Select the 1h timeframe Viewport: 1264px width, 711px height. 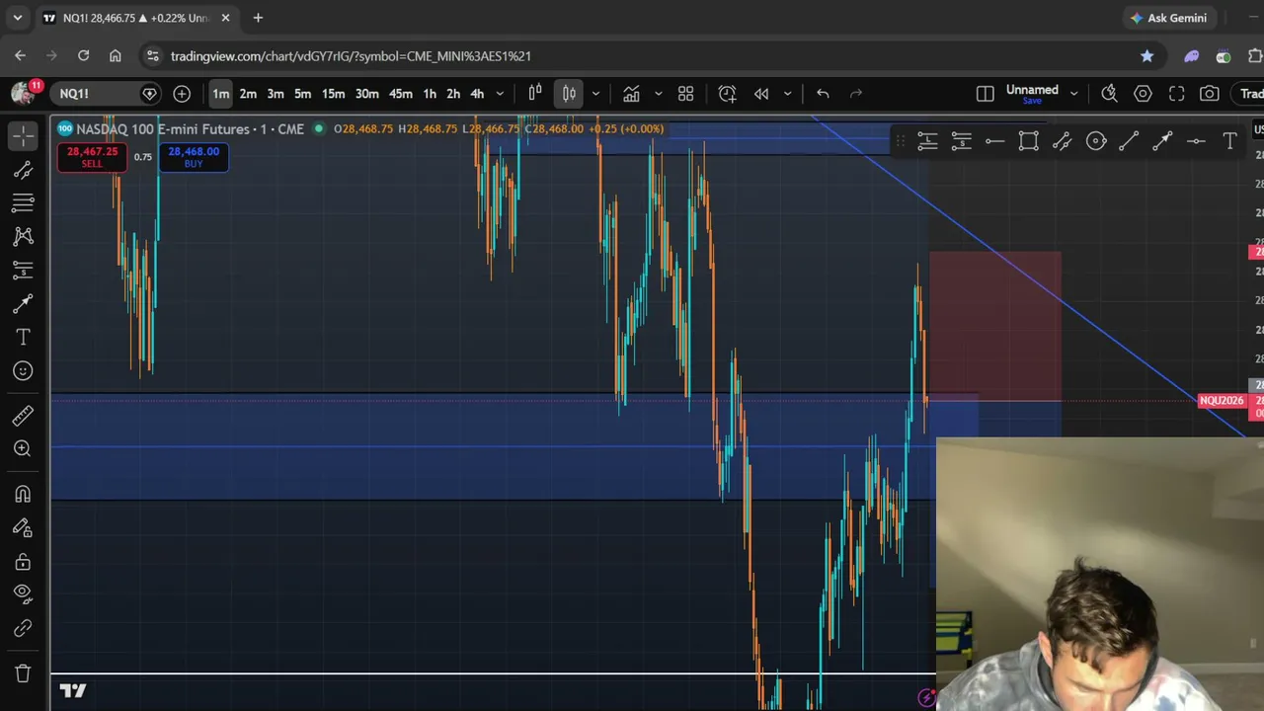point(430,94)
